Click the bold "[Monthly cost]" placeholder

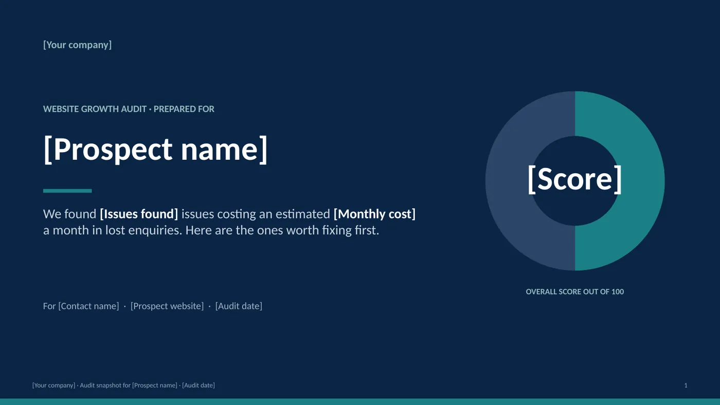(x=374, y=214)
